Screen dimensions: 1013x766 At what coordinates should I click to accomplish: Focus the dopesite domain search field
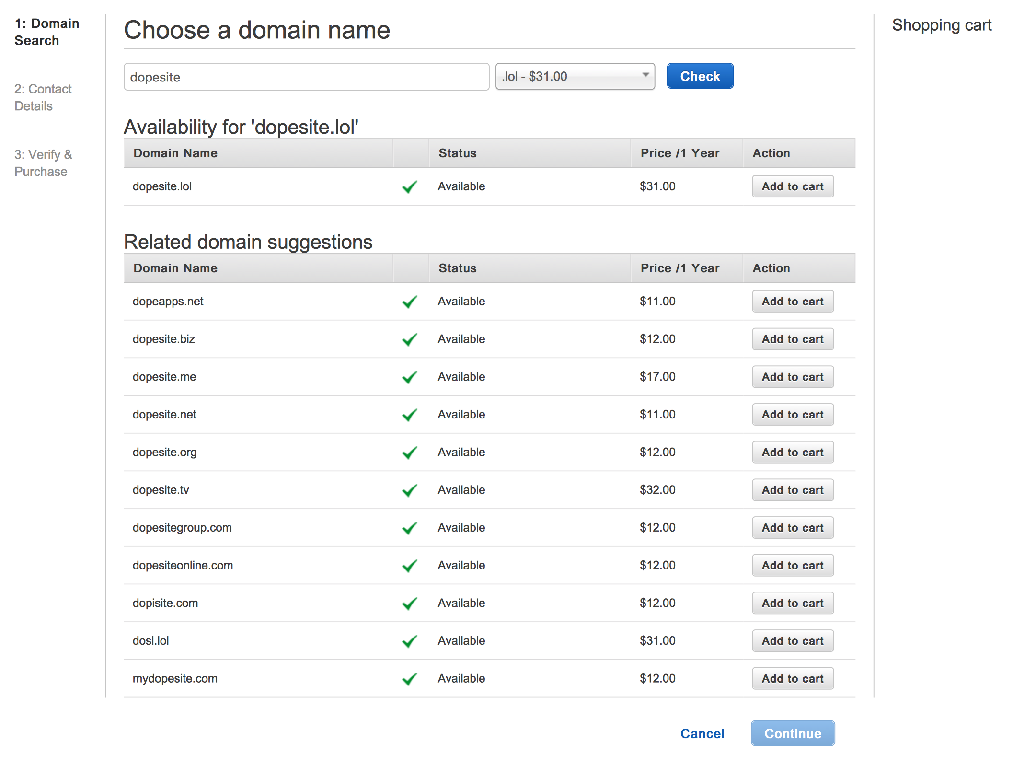pos(306,77)
